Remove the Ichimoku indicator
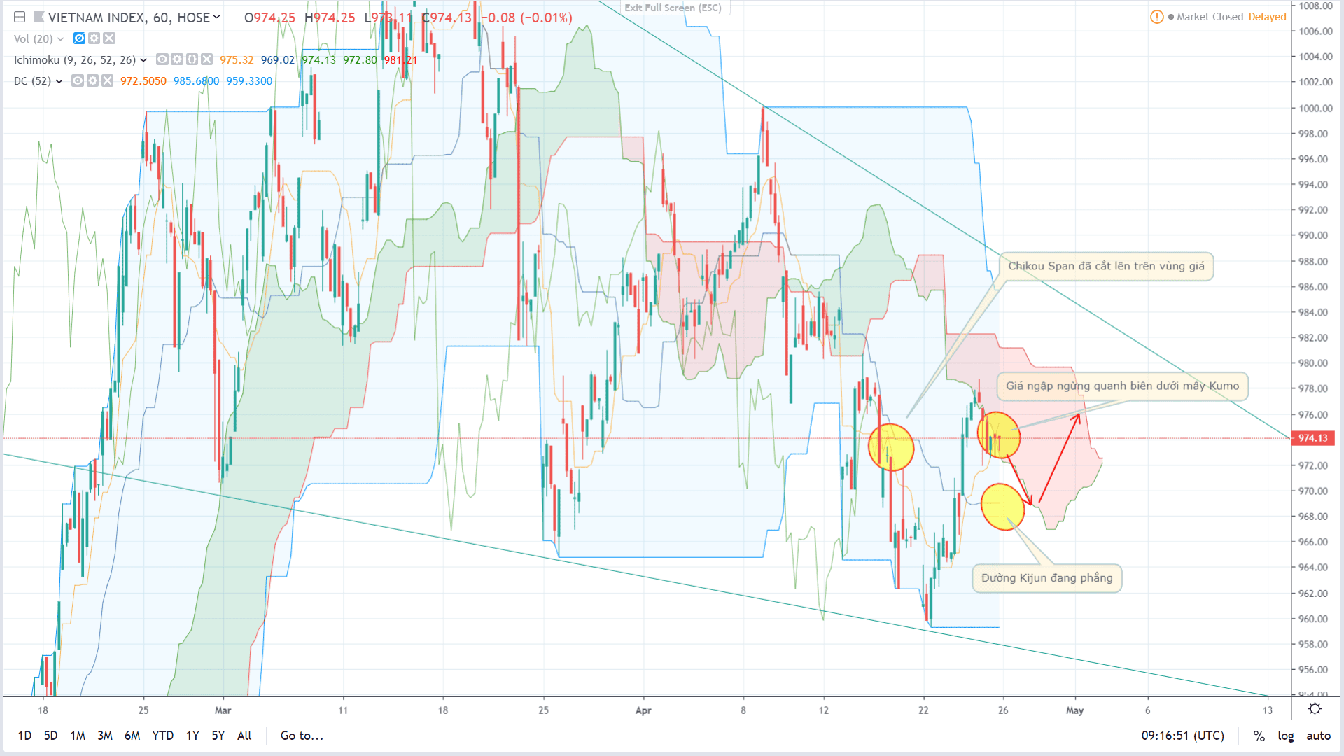This screenshot has height=756, width=1344. (x=206, y=59)
